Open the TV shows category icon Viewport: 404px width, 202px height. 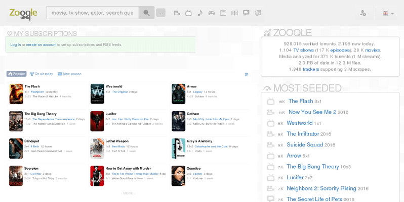click(x=188, y=13)
